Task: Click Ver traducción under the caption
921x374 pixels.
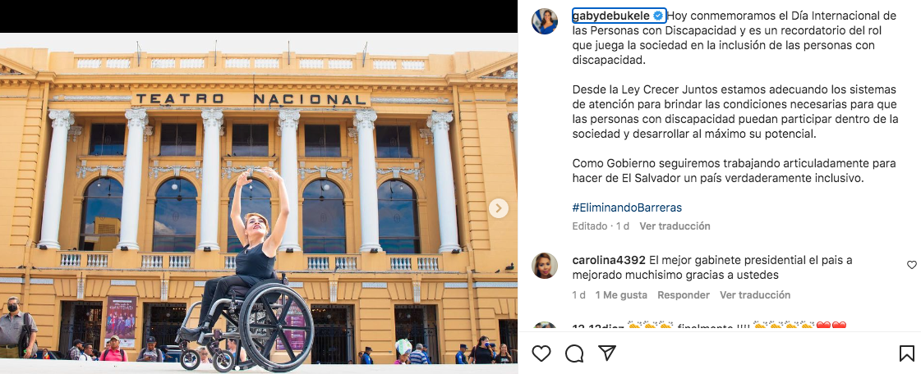Action: tap(675, 226)
